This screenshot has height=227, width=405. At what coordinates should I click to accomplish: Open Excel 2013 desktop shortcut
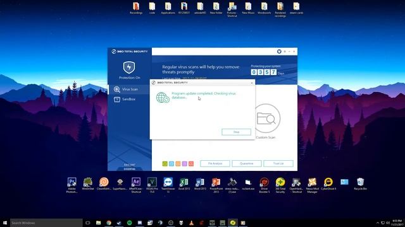[184, 183]
